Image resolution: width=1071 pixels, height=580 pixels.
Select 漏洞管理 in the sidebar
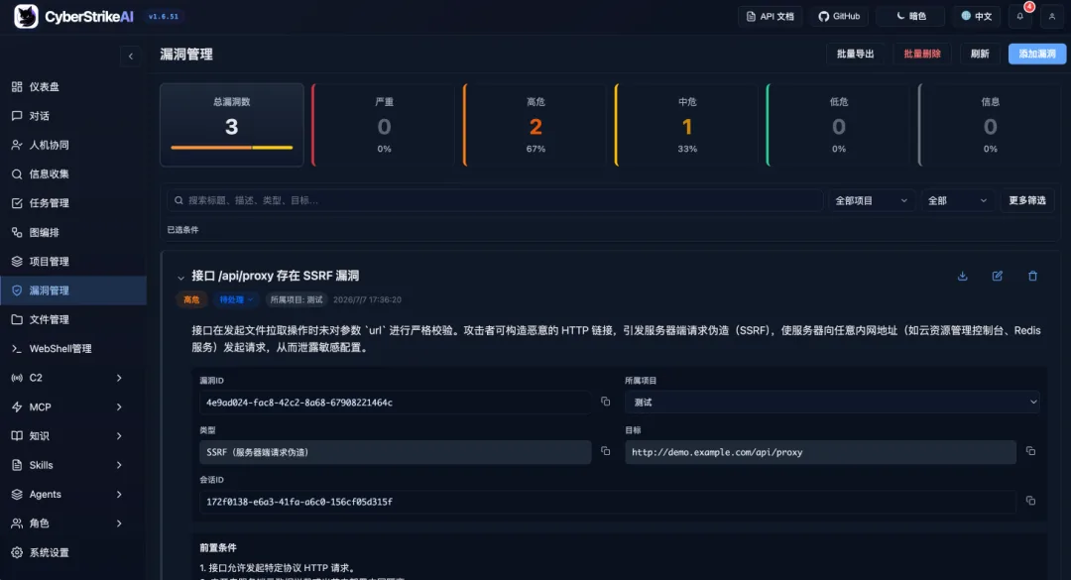click(73, 290)
